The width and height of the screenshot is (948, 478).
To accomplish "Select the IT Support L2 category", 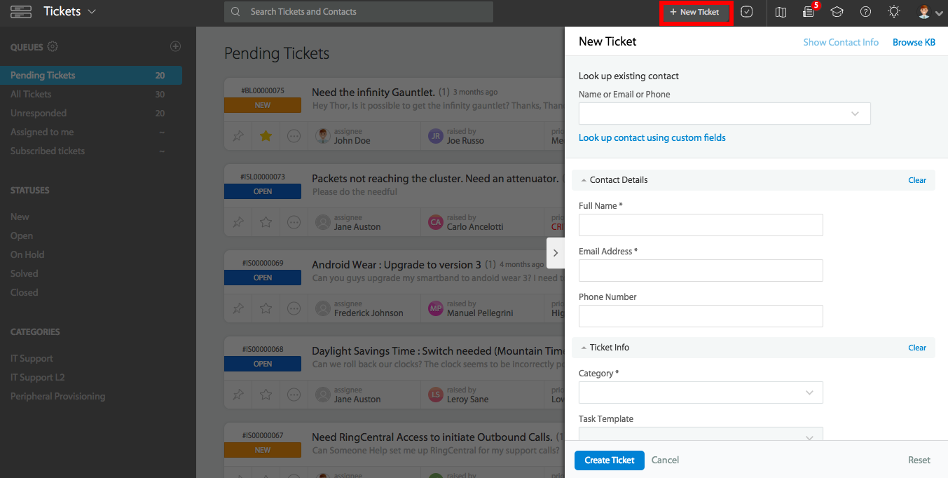I will click(x=38, y=377).
